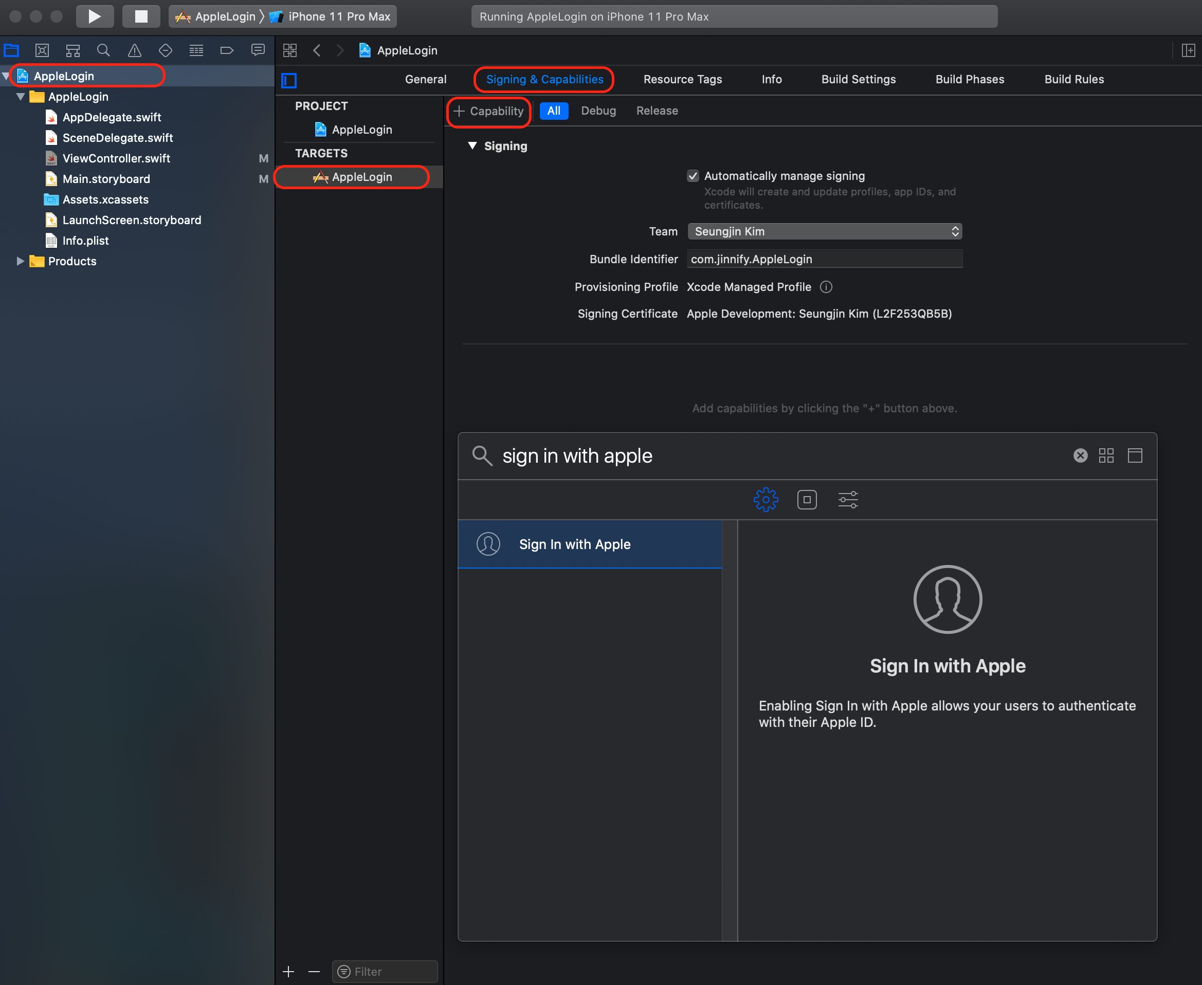Click the Bundle Identifier text field
1202x985 pixels.
825,259
